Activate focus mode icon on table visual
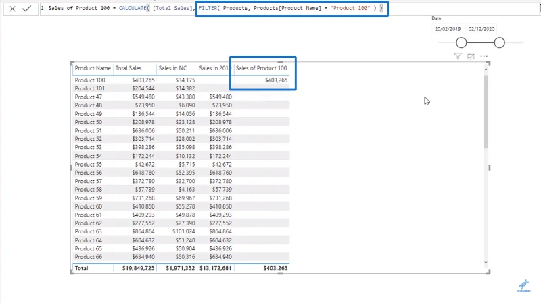This screenshot has height=303, width=541. (471, 56)
